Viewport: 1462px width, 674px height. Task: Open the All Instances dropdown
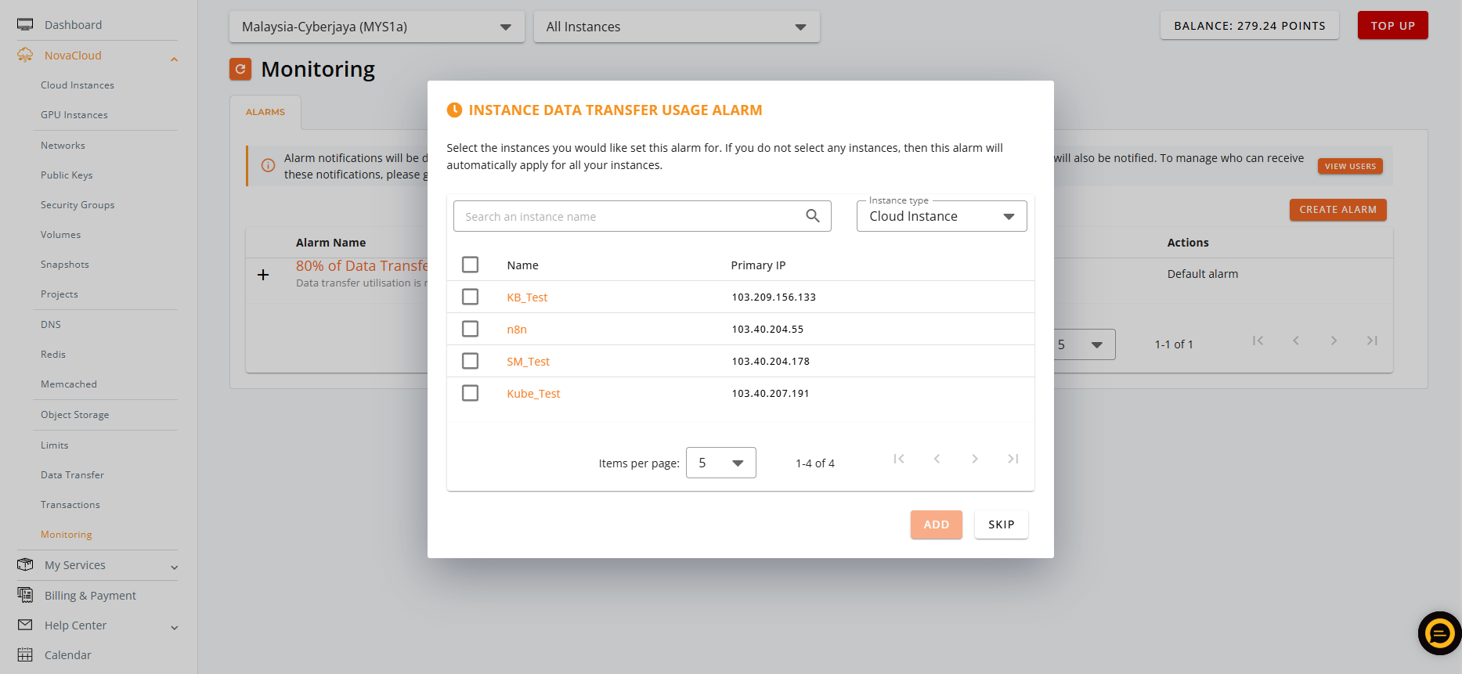pos(677,27)
